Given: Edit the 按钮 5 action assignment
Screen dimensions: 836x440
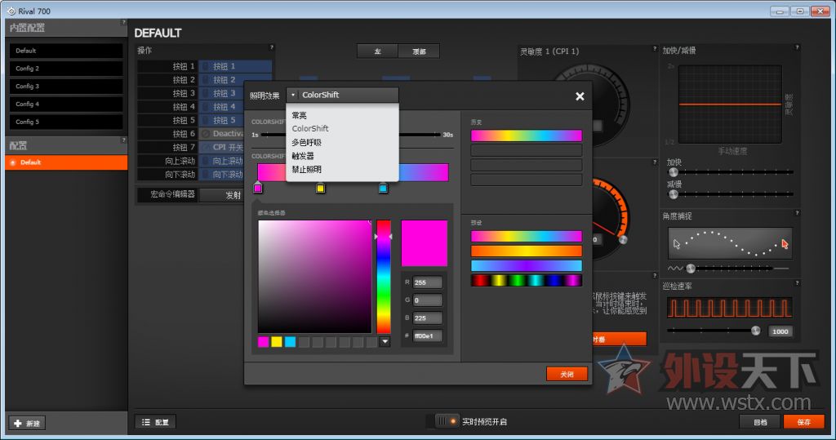Looking at the screenshot, I should pos(222,120).
